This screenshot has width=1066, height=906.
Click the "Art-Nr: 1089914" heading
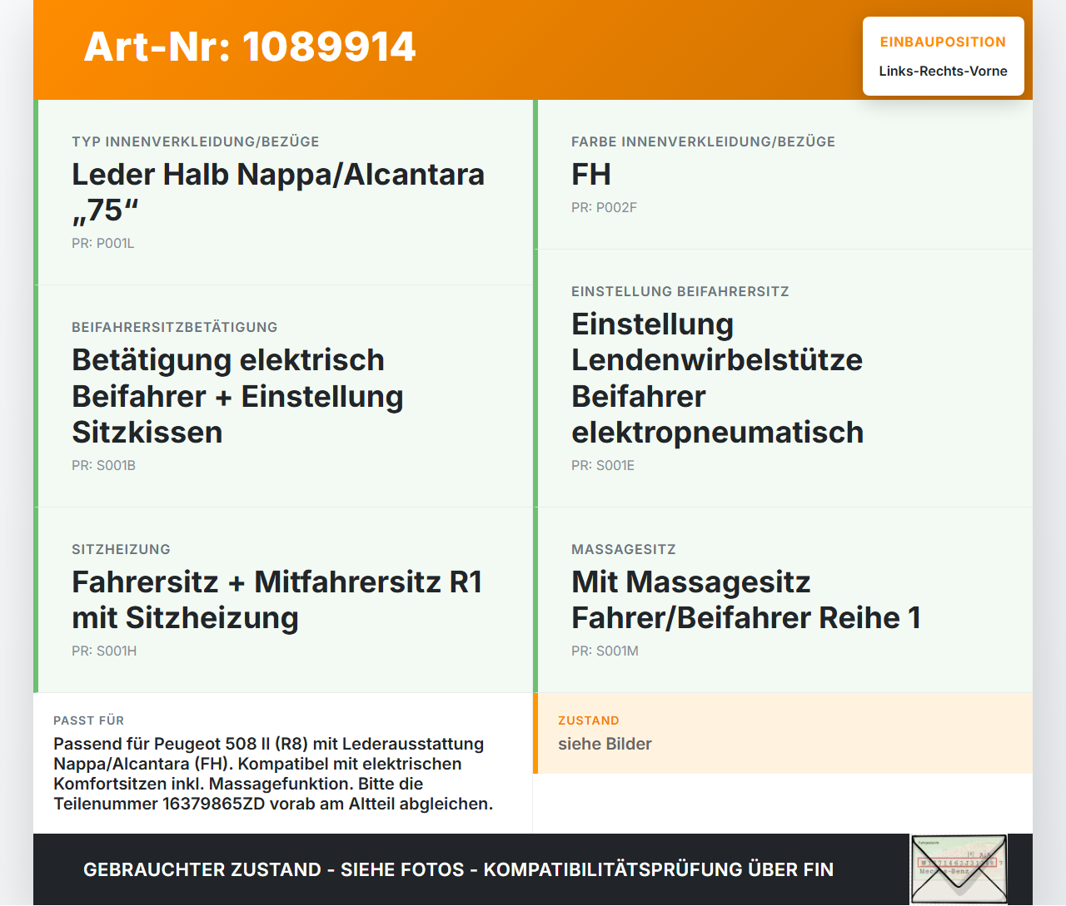click(250, 47)
